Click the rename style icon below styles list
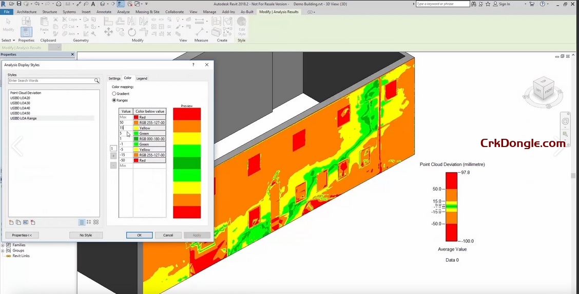The width and height of the screenshot is (579, 294). tap(26, 222)
